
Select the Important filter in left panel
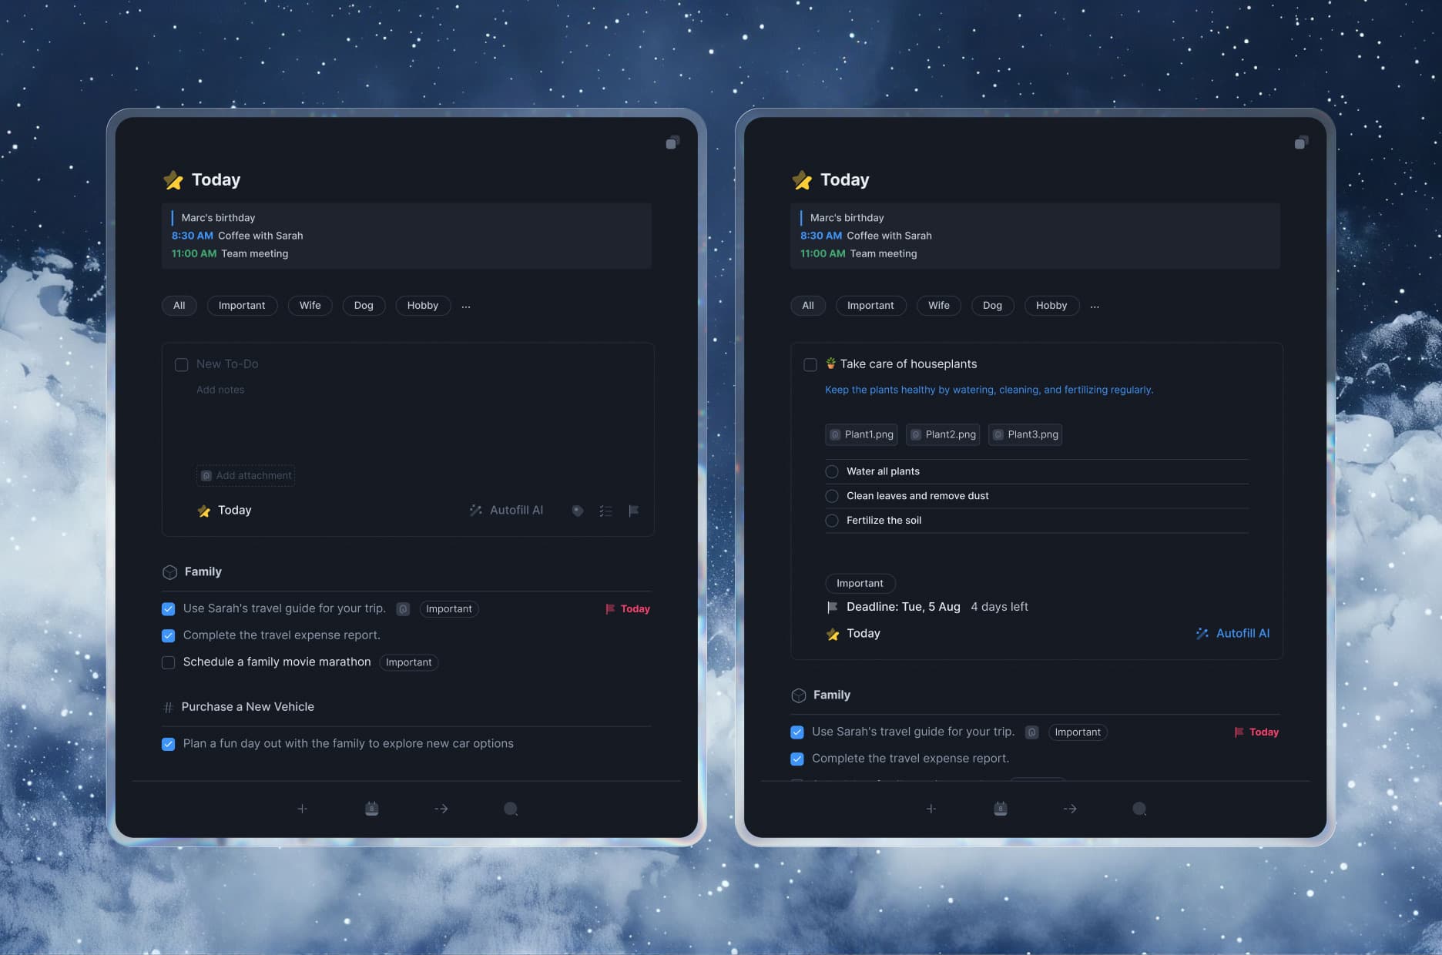tap(242, 306)
